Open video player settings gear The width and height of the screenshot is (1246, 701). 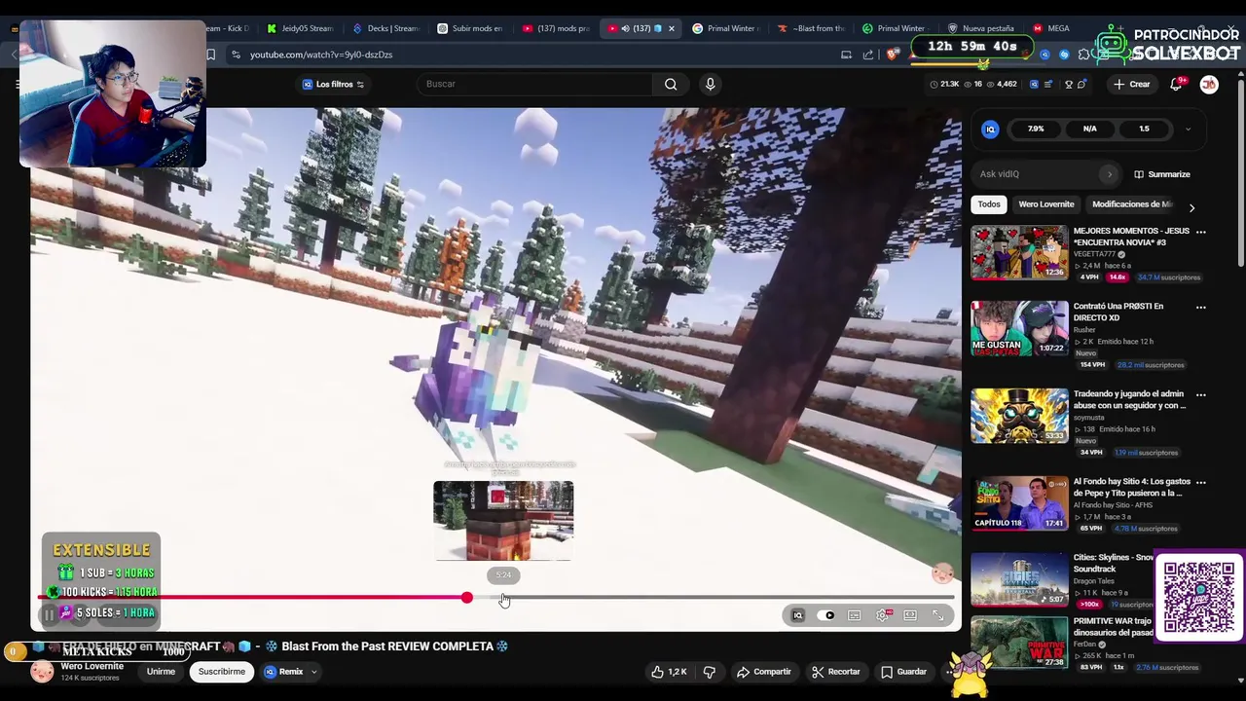883,615
